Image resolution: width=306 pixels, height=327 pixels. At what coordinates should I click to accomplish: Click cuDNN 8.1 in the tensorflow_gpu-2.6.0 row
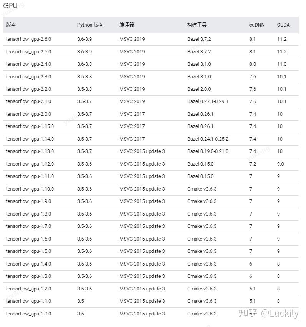[253, 39]
